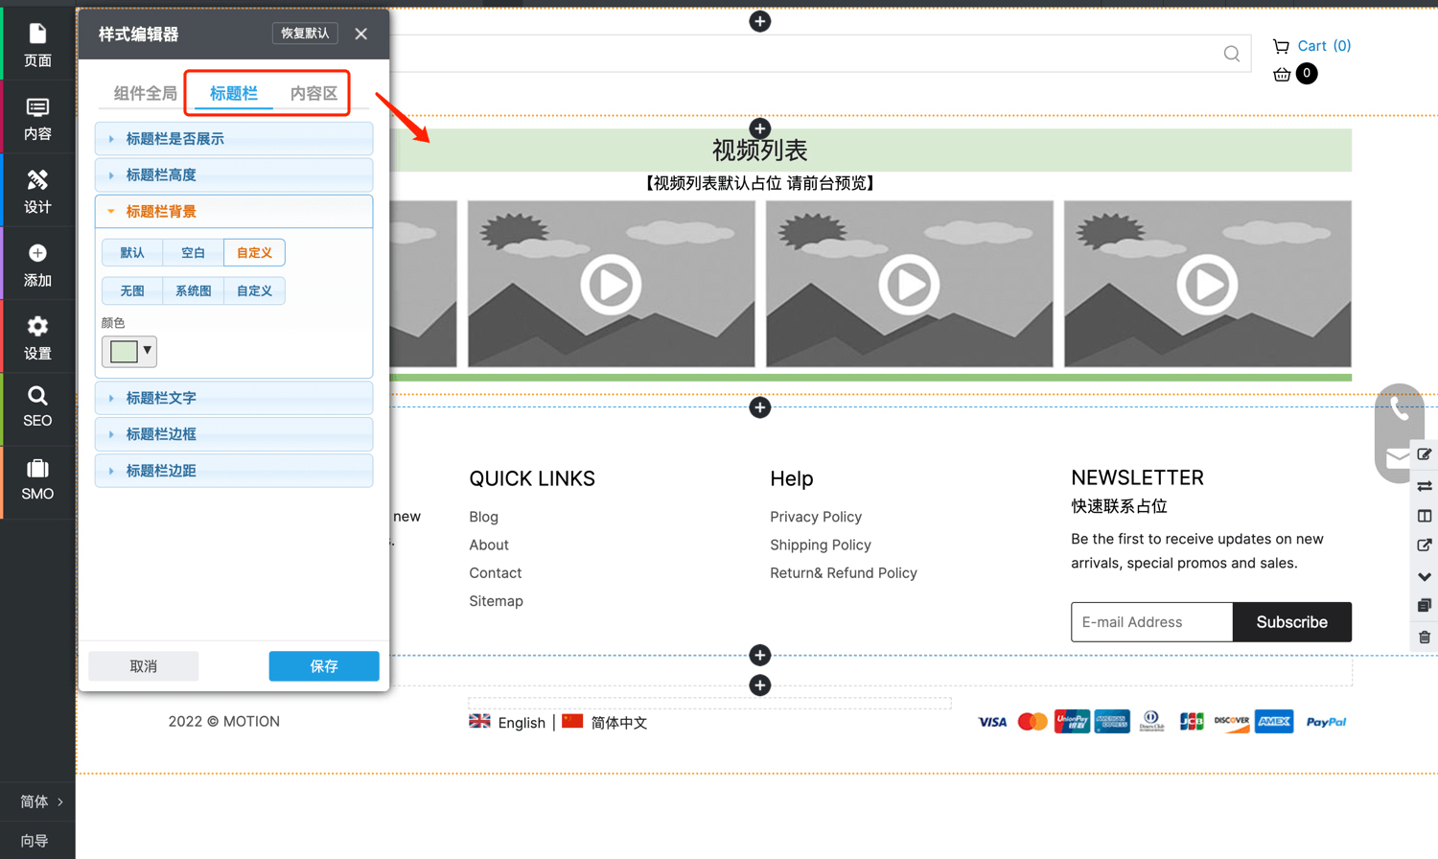Expand the 标题栏边框 section

[234, 434]
